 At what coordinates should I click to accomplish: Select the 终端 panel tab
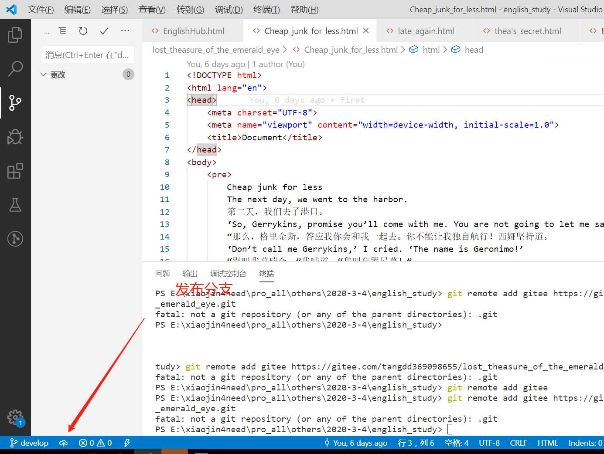click(x=266, y=274)
